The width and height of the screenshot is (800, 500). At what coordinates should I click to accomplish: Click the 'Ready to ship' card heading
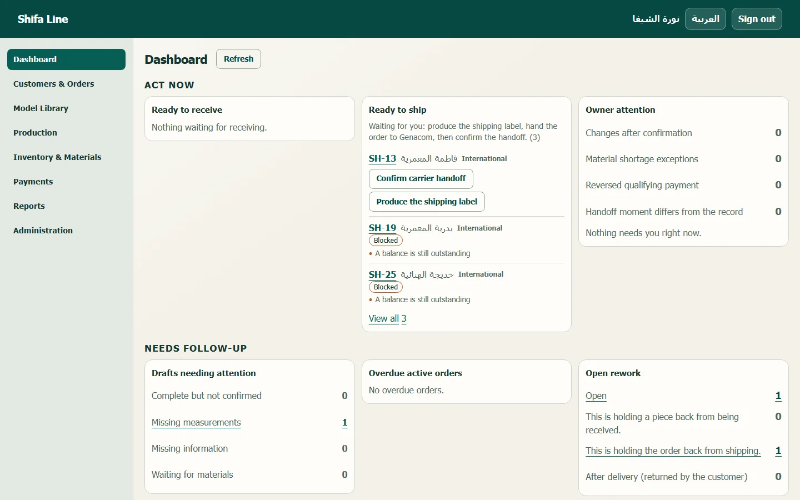pos(398,110)
